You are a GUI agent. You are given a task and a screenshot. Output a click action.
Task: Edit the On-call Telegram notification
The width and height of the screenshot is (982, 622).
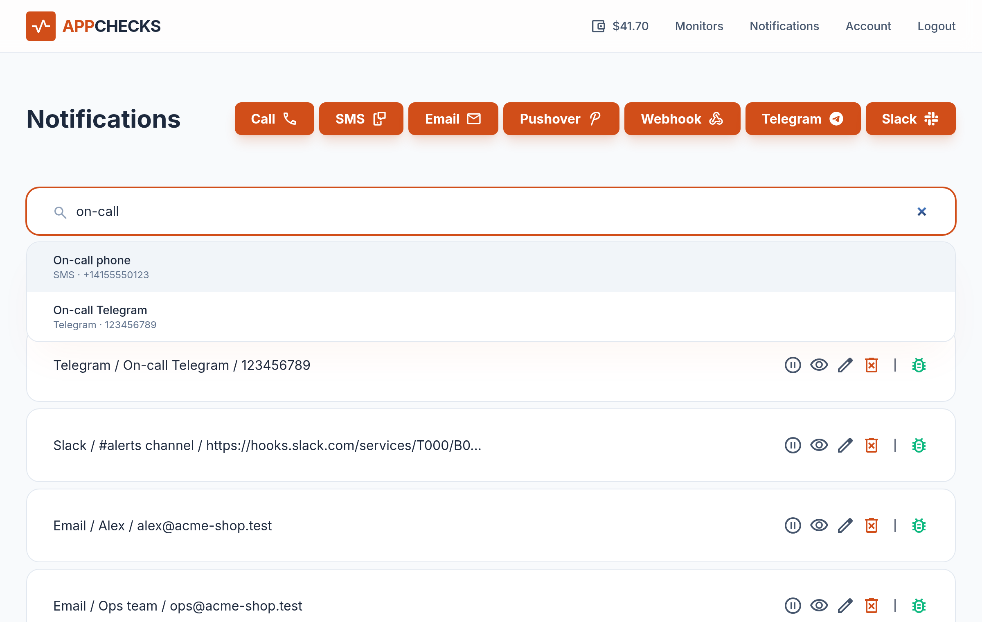click(x=845, y=365)
